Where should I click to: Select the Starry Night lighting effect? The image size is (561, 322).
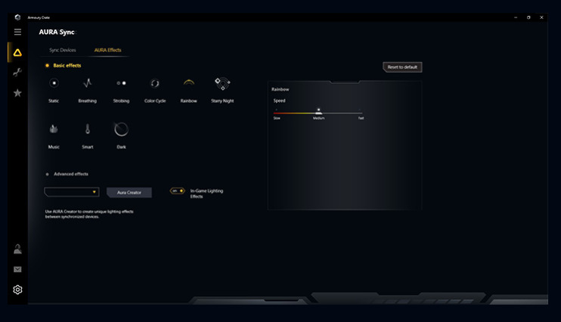tap(222, 89)
